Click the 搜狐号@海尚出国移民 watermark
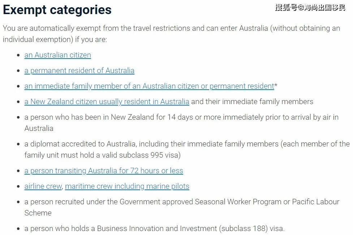Viewport: 353px width, 235px height. click(x=310, y=8)
